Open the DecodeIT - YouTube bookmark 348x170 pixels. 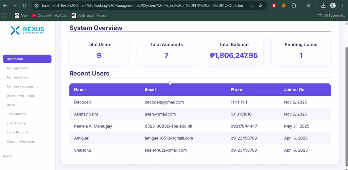click(x=50, y=15)
